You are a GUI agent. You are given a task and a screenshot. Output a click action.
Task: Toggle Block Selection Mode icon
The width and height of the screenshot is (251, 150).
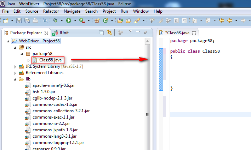point(176,20)
